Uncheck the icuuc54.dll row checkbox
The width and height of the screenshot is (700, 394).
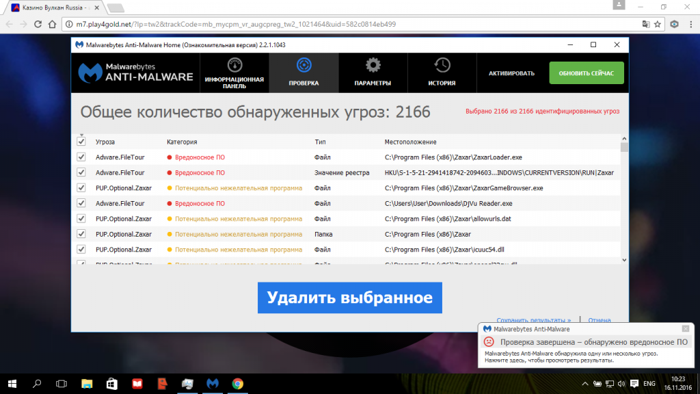click(x=81, y=250)
